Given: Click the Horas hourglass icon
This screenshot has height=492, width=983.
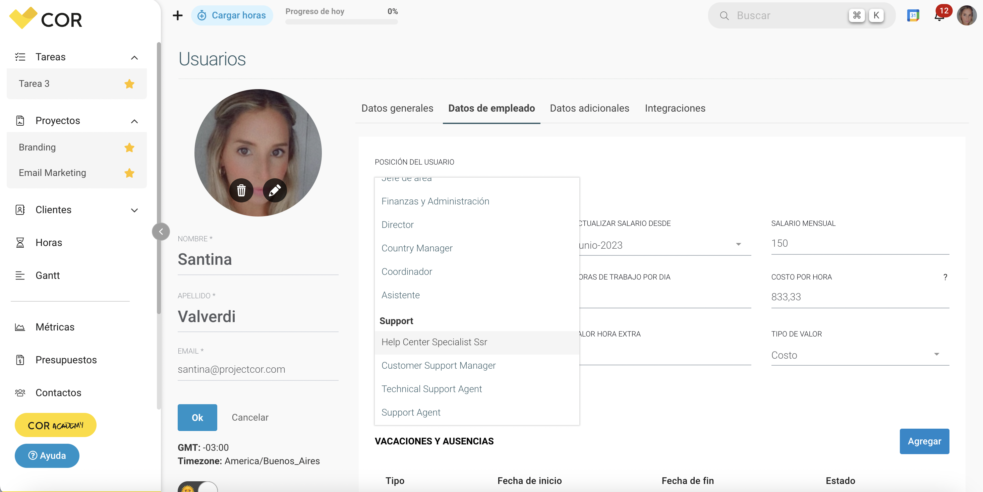Looking at the screenshot, I should coord(20,243).
